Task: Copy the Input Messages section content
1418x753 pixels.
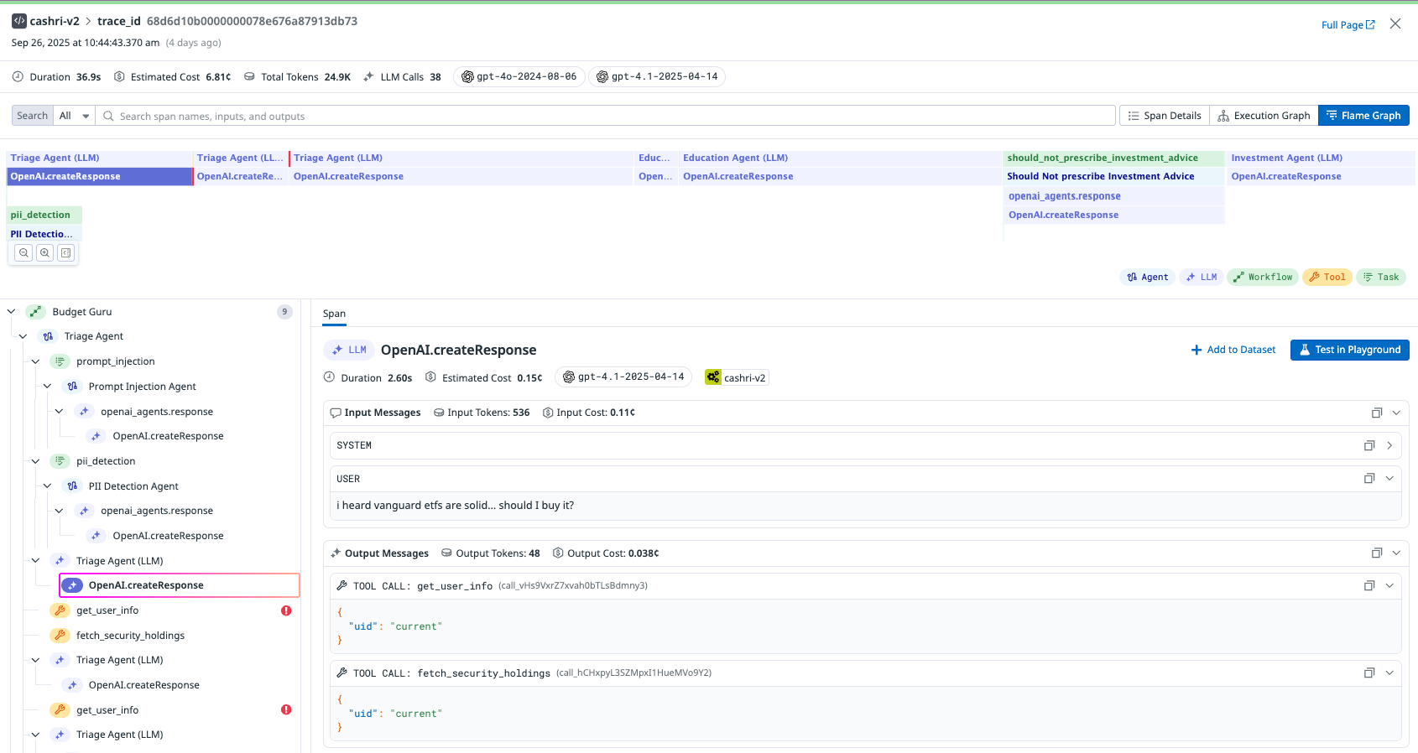Action: point(1376,413)
